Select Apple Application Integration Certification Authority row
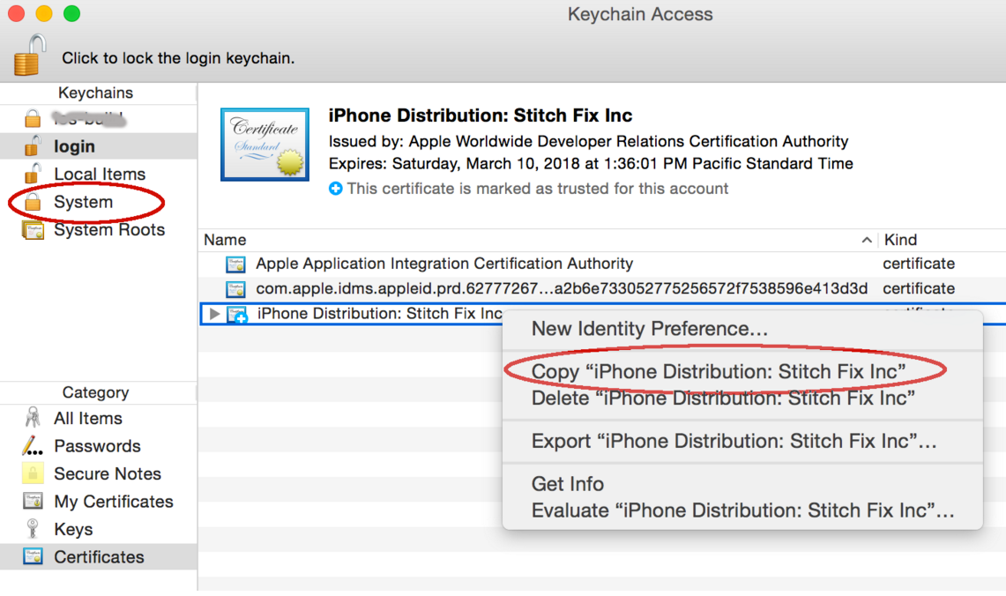Viewport: 1006px width, 596px height. 444,264
